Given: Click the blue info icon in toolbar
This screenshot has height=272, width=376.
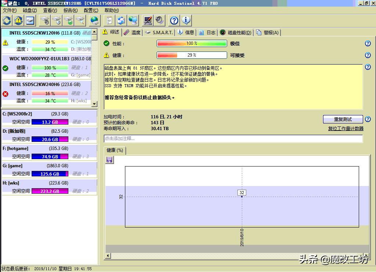Looking at the screenshot, I should click(186, 20).
